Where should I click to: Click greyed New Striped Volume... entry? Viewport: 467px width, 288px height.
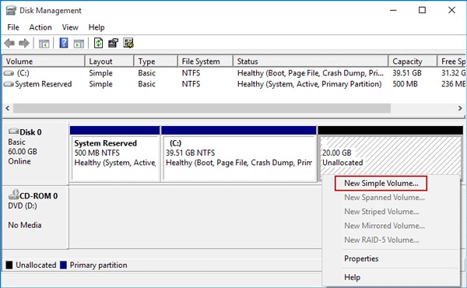point(381,212)
